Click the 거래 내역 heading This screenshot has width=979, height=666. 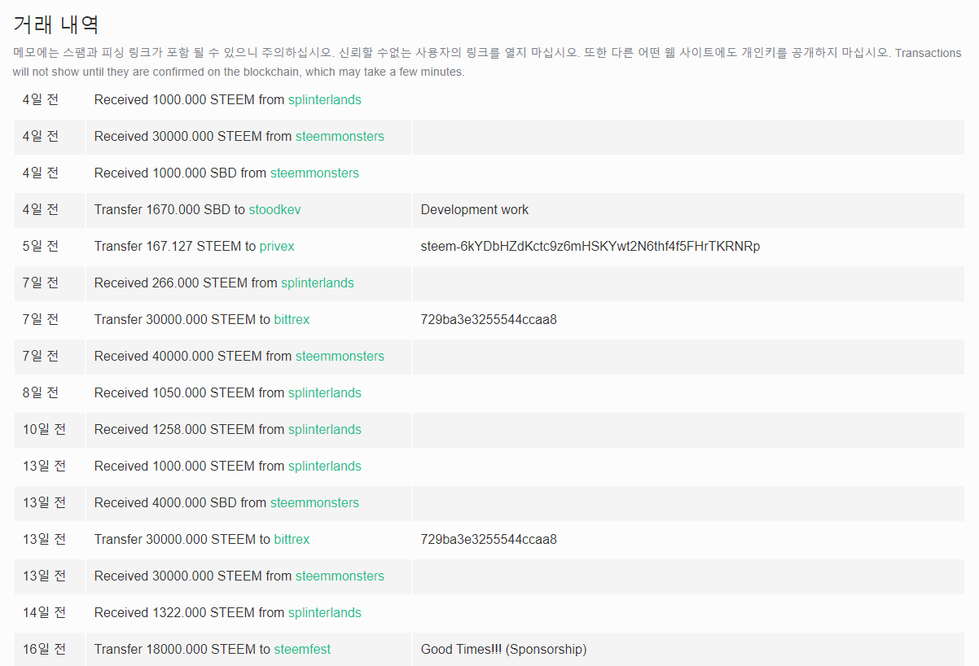(x=56, y=24)
